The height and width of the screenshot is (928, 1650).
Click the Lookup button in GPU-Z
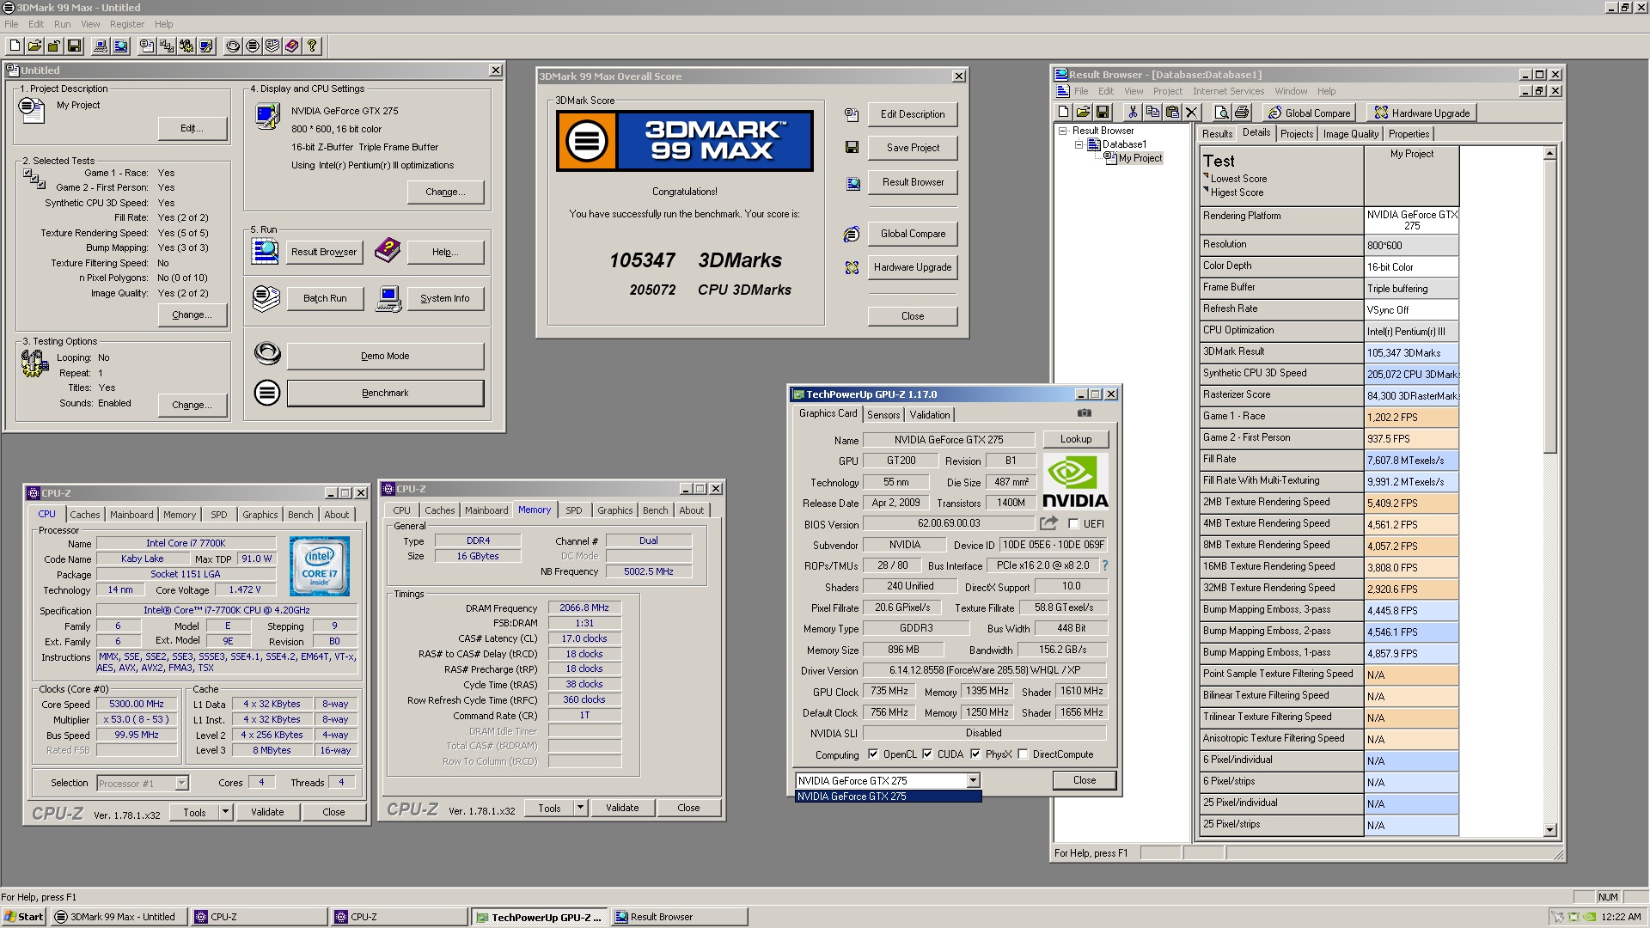1076,439
